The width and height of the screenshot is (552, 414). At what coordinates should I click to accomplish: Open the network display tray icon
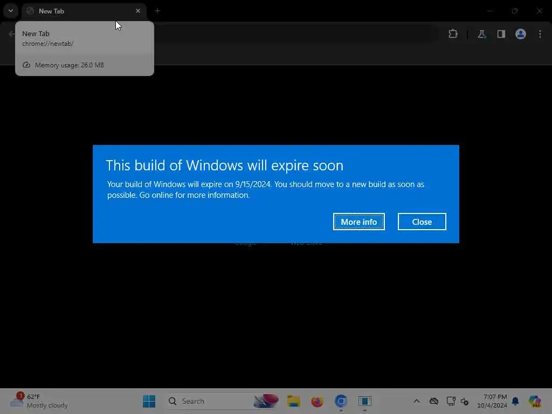click(x=451, y=401)
